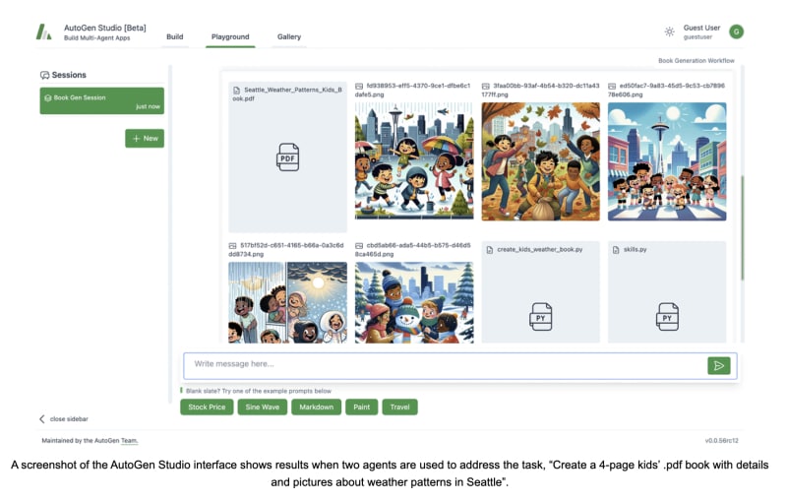The width and height of the screenshot is (787, 501).
Task: Switch to the Gallery tab
Action: point(289,36)
